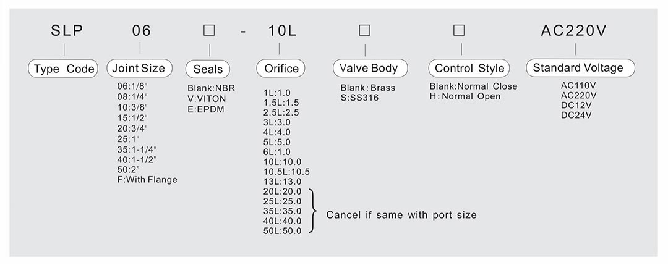668x265 pixels.
Task: Choose the S:SS316 valve body option
Action: point(359,98)
